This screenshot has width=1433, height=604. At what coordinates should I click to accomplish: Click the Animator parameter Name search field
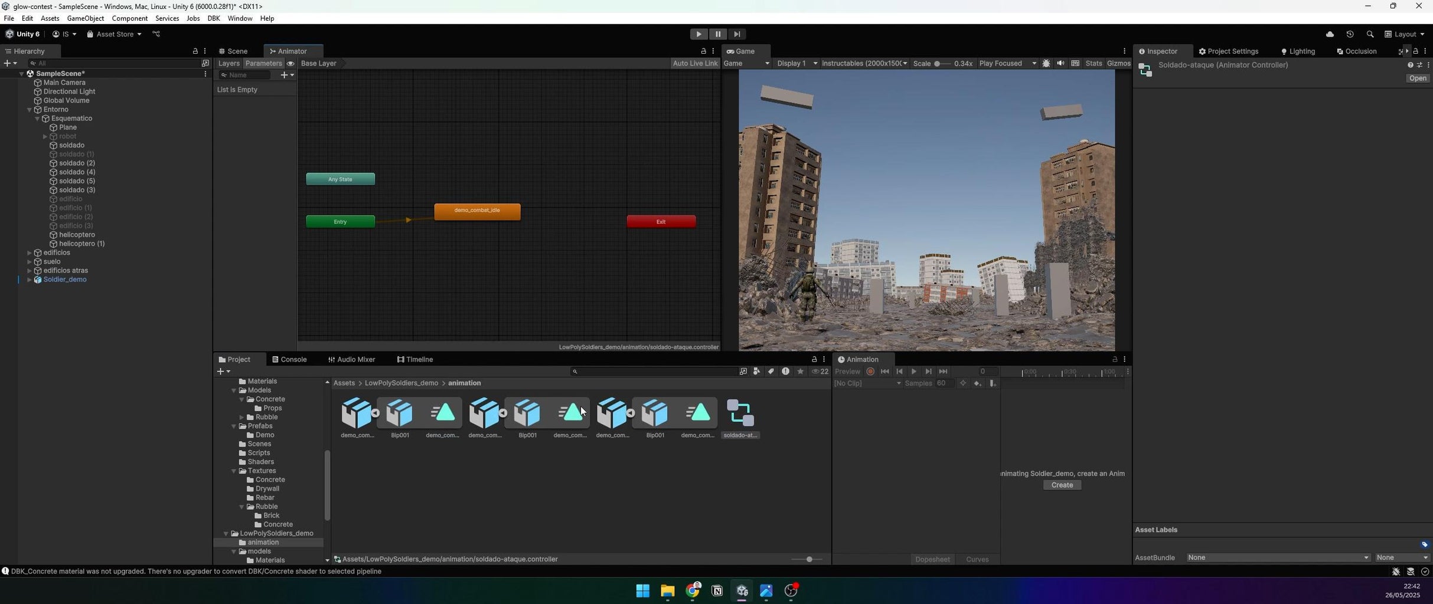[245, 75]
